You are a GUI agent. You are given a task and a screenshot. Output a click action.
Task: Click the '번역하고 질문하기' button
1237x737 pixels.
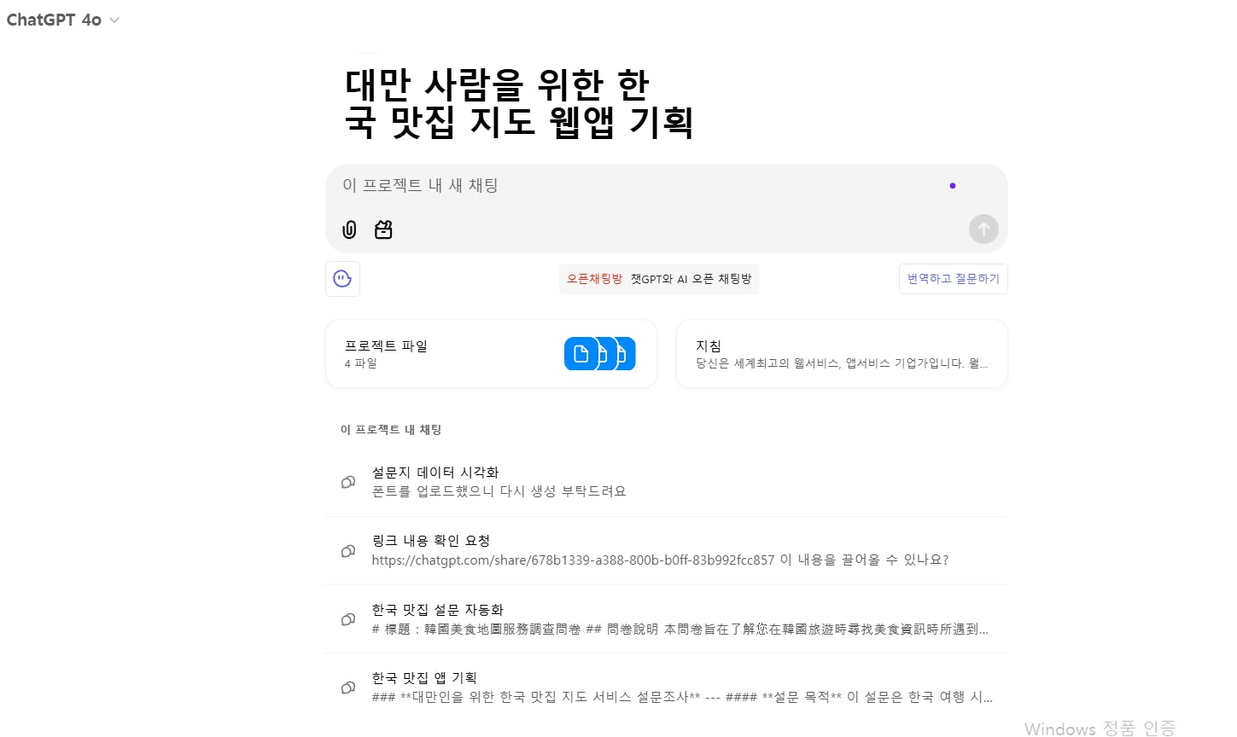tap(953, 279)
